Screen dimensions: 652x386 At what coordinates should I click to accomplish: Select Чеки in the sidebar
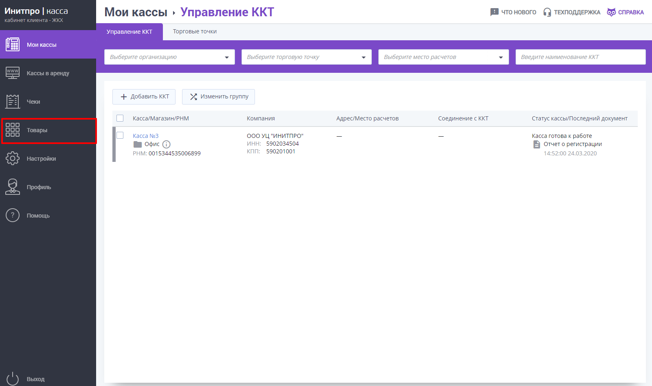pyautogui.click(x=48, y=102)
